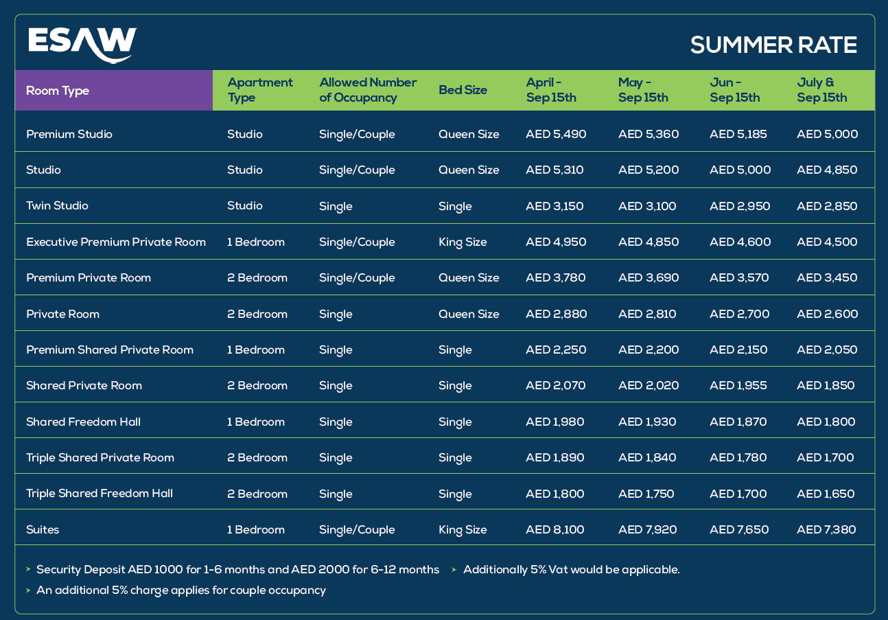Screen dimensions: 888x620
Task: Click the AED 4,850 Studio July price
Action: click(827, 170)
